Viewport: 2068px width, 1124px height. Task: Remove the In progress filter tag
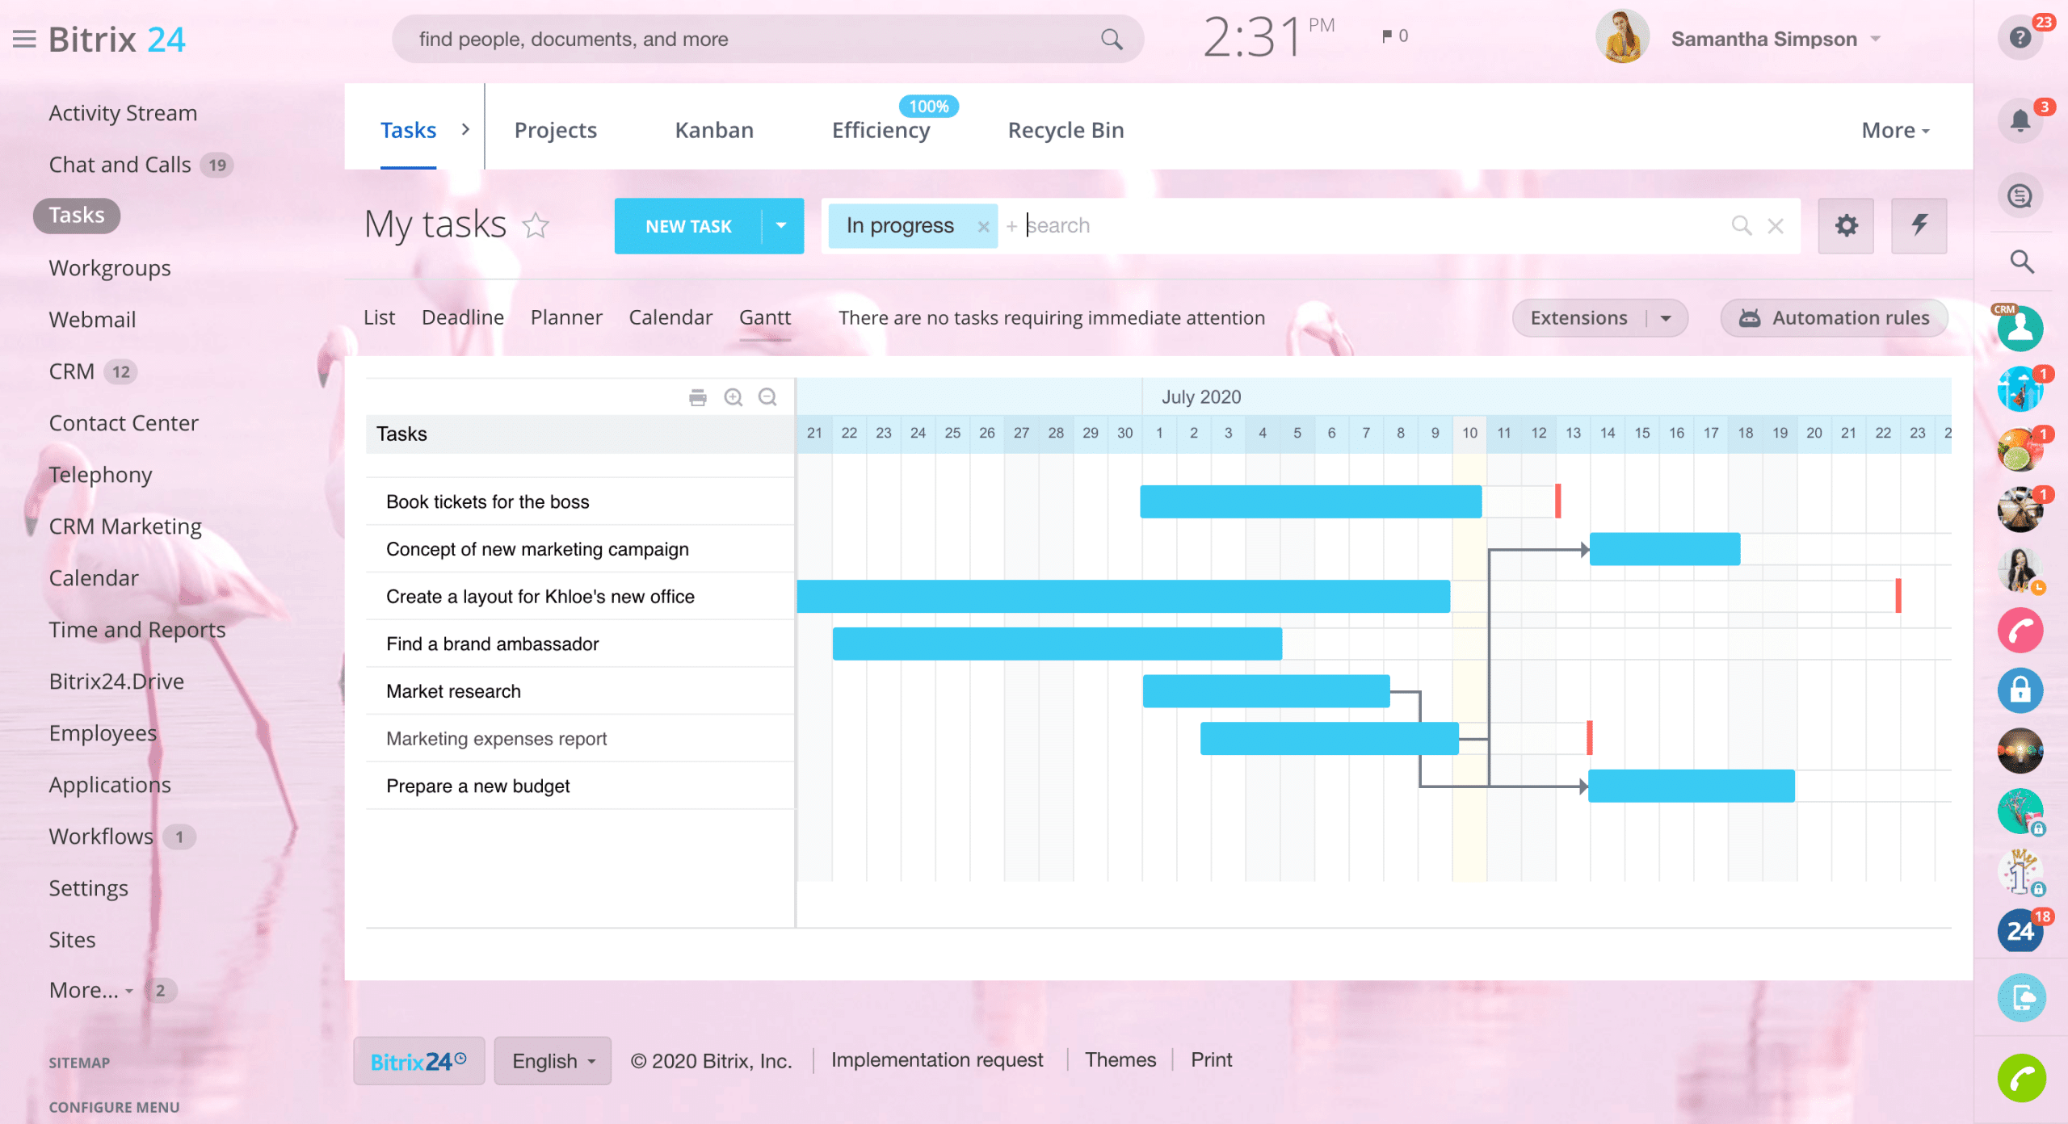(x=981, y=225)
